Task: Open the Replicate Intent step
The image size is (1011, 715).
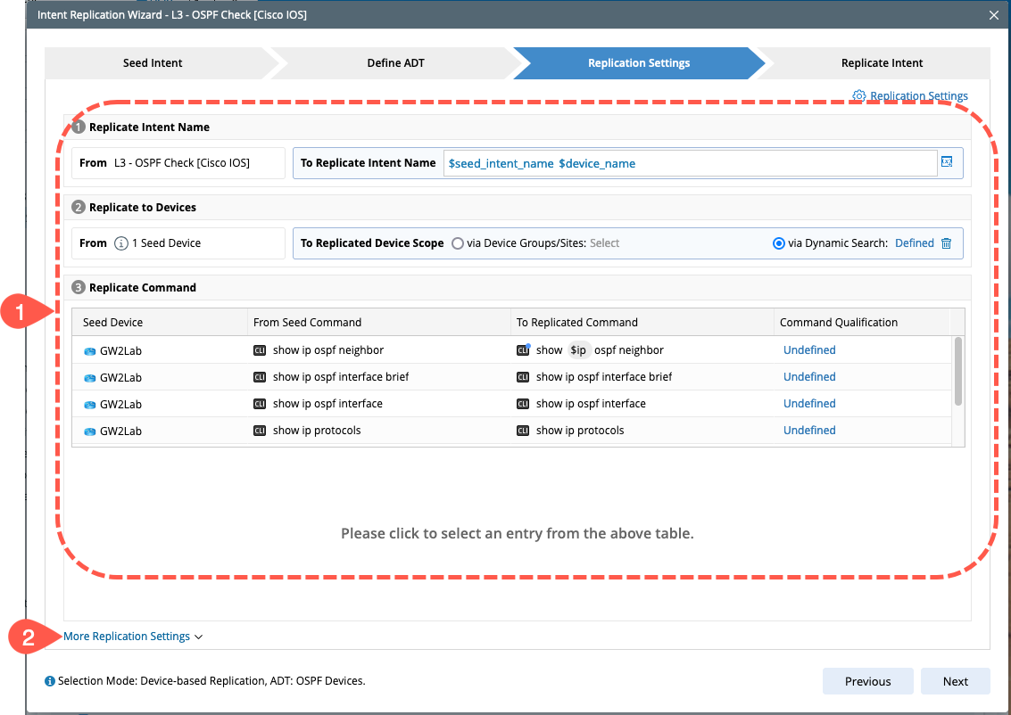Action: pos(882,63)
